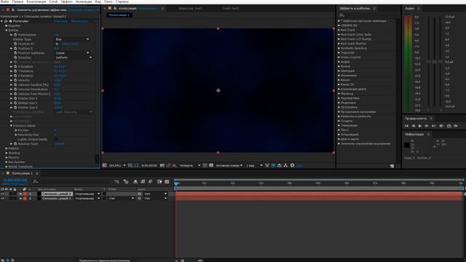466x262 pixels.
Task: Toggle loop option in Preview panel
Action: pos(449,126)
